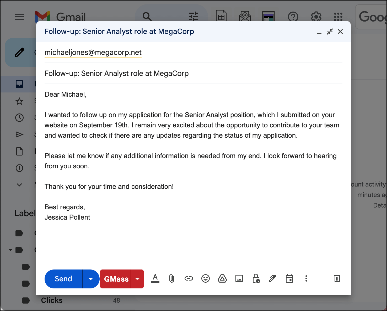Click the Compose pencil button
387x311 pixels.
(x=19, y=53)
